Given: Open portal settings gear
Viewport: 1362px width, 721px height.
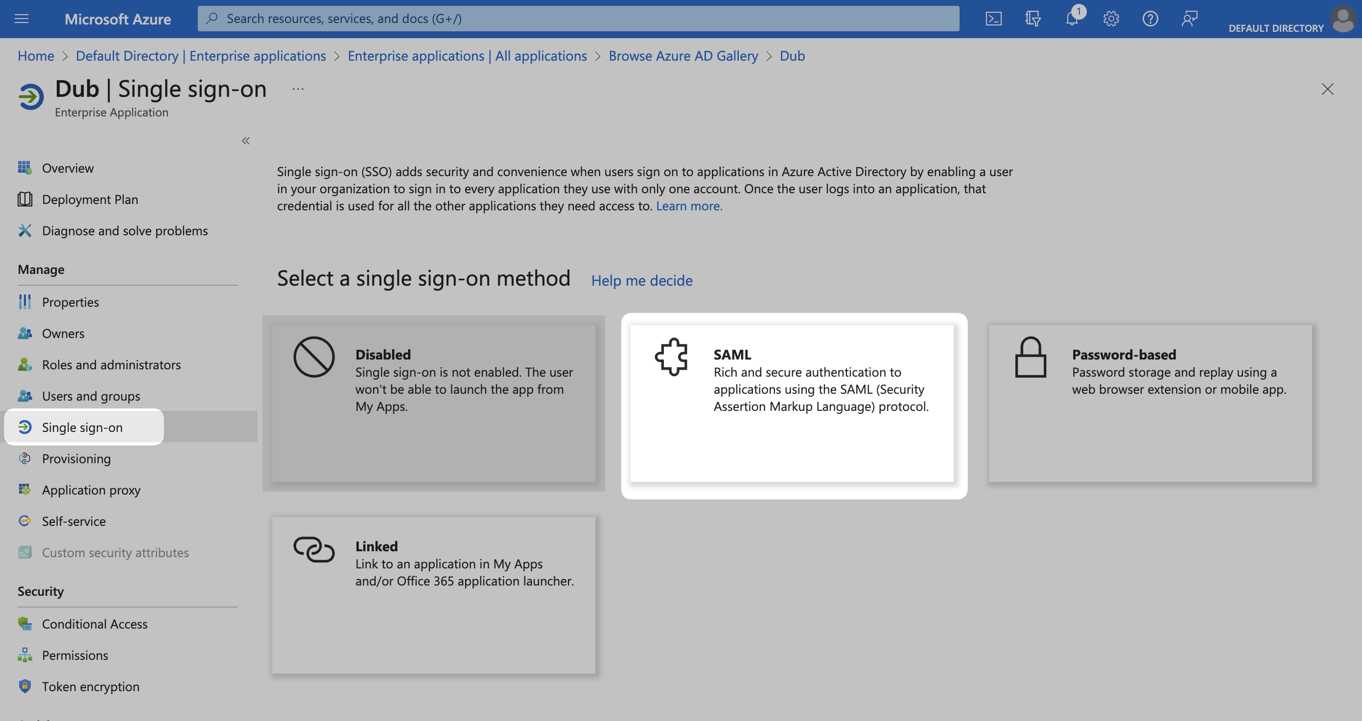Looking at the screenshot, I should [1111, 19].
